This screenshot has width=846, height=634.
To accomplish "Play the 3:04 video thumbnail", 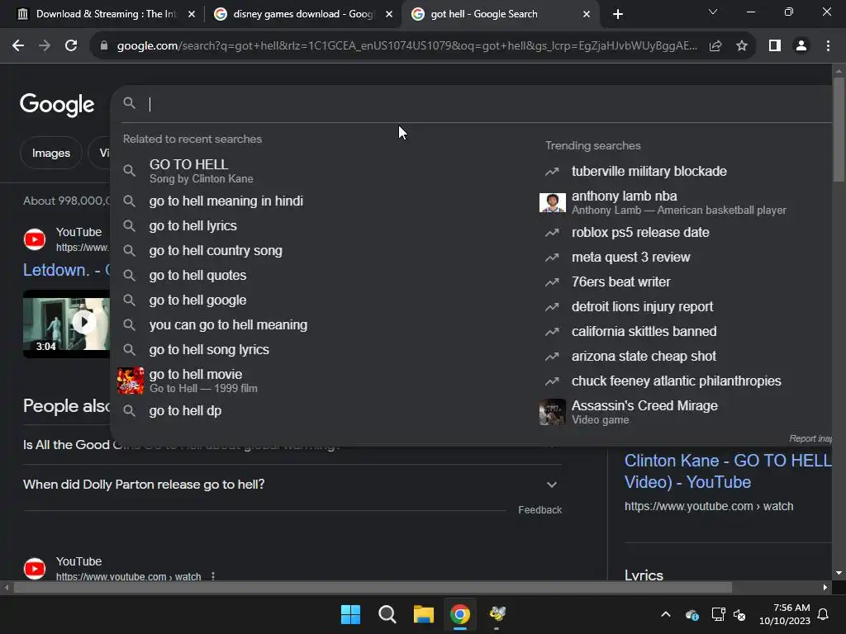I will pos(67,324).
